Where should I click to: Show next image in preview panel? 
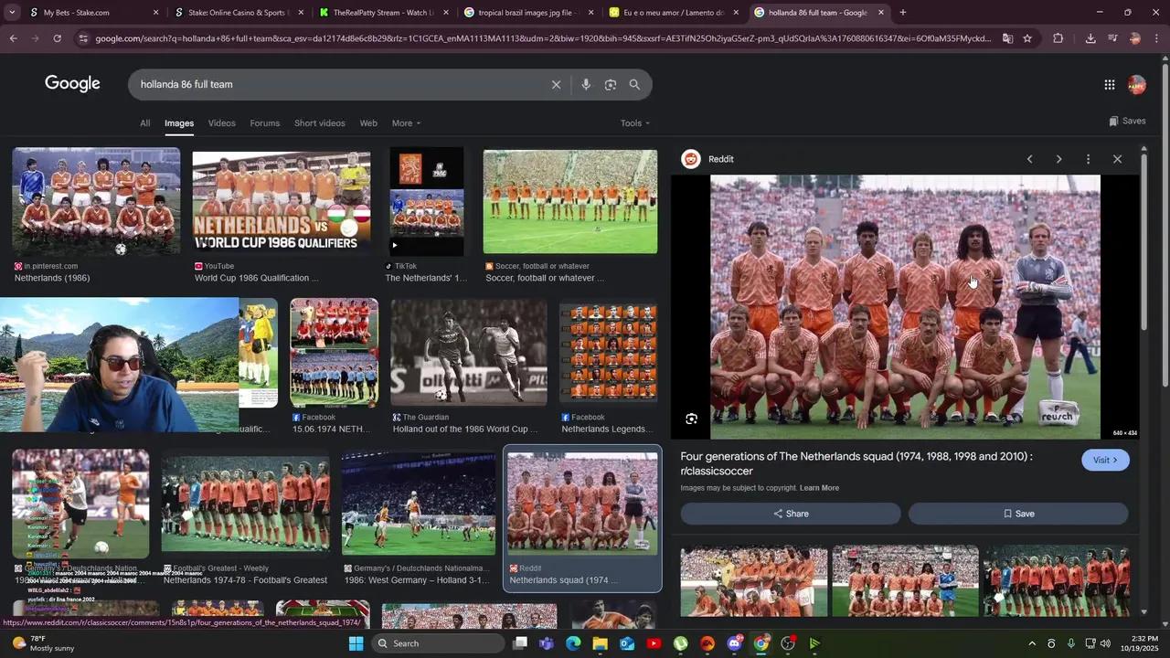[x=1058, y=159]
